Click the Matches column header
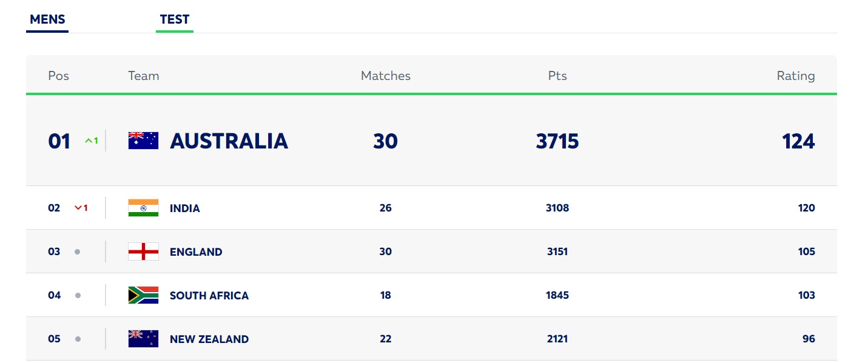Image resolution: width=851 pixels, height=363 pixels. tap(386, 76)
